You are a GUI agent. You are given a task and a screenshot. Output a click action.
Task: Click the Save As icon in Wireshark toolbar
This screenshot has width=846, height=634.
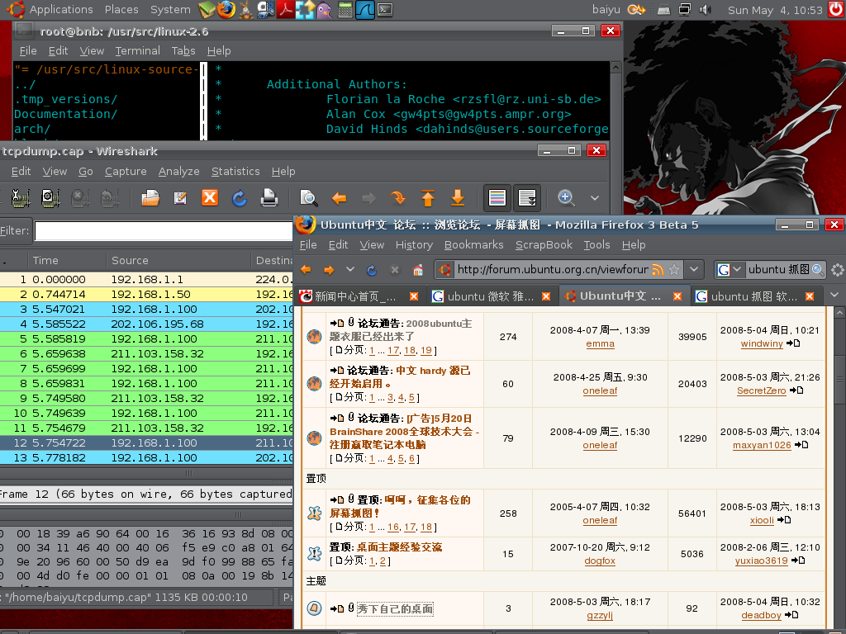click(180, 198)
